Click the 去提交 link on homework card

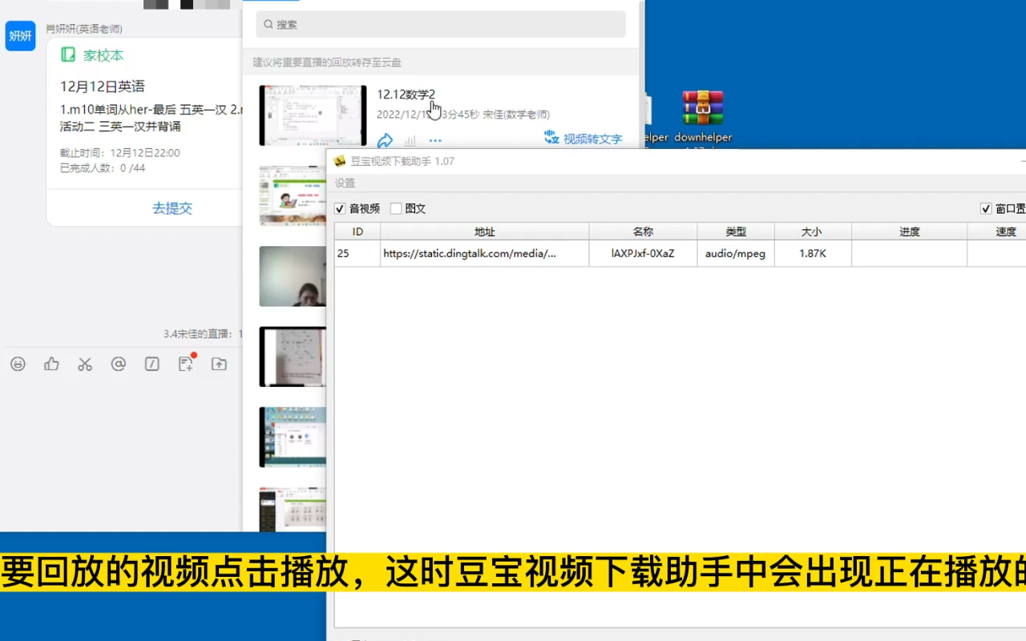tap(172, 208)
